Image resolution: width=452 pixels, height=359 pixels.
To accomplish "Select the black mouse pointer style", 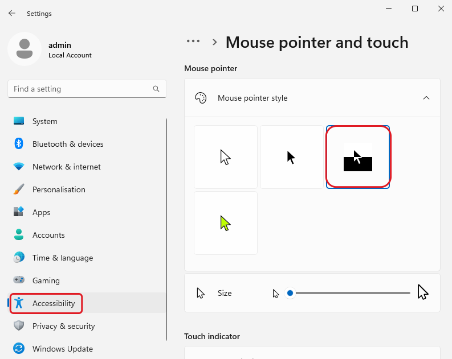I will point(292,157).
